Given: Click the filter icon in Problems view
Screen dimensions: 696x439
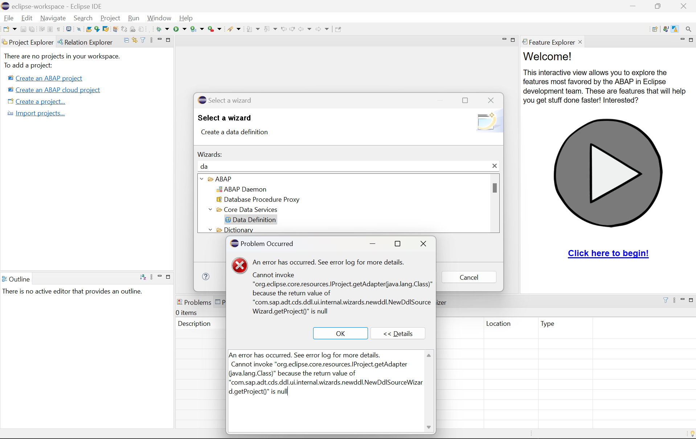Looking at the screenshot, I should point(666,300).
